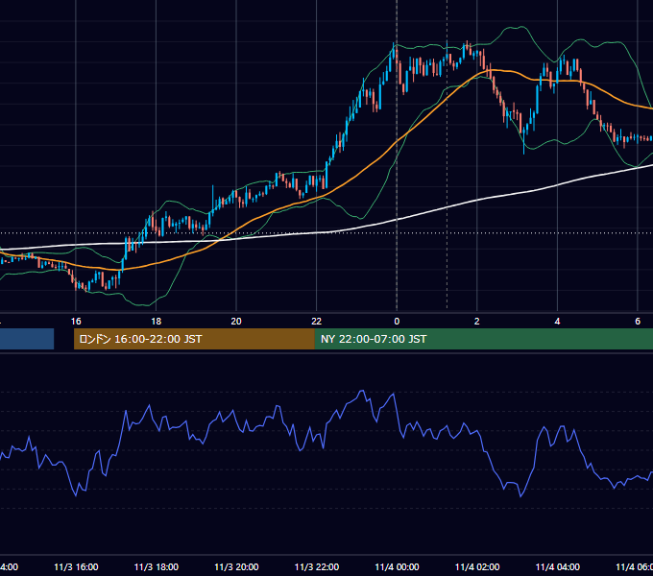Click the '18' hour label on the price chart
This screenshot has height=576, width=653.
[156, 322]
